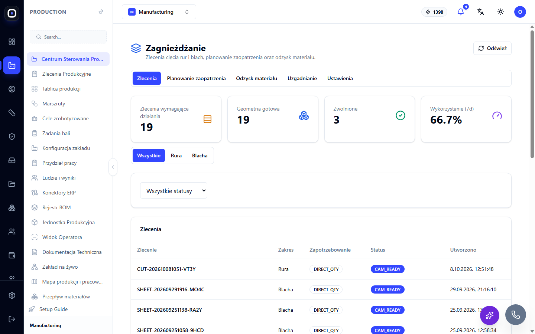535x334 pixels.
Task: Open the folder icon in left rail
Action: tap(12, 184)
